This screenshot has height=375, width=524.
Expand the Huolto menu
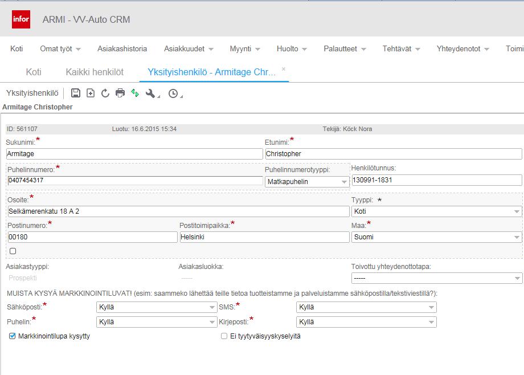coord(292,49)
